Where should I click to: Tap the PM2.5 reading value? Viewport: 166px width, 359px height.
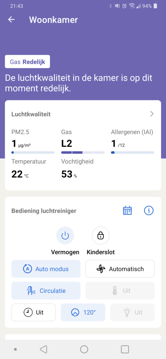click(21, 144)
